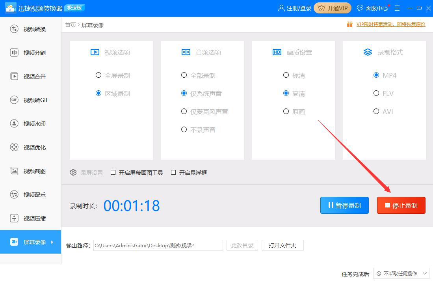Click the 极速版 edition badge
This screenshot has height=282, width=433.
click(74, 8)
